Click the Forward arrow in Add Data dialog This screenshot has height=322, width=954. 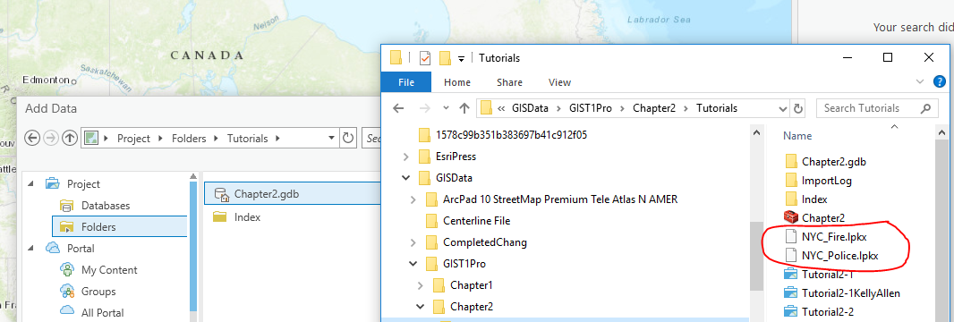(x=51, y=138)
